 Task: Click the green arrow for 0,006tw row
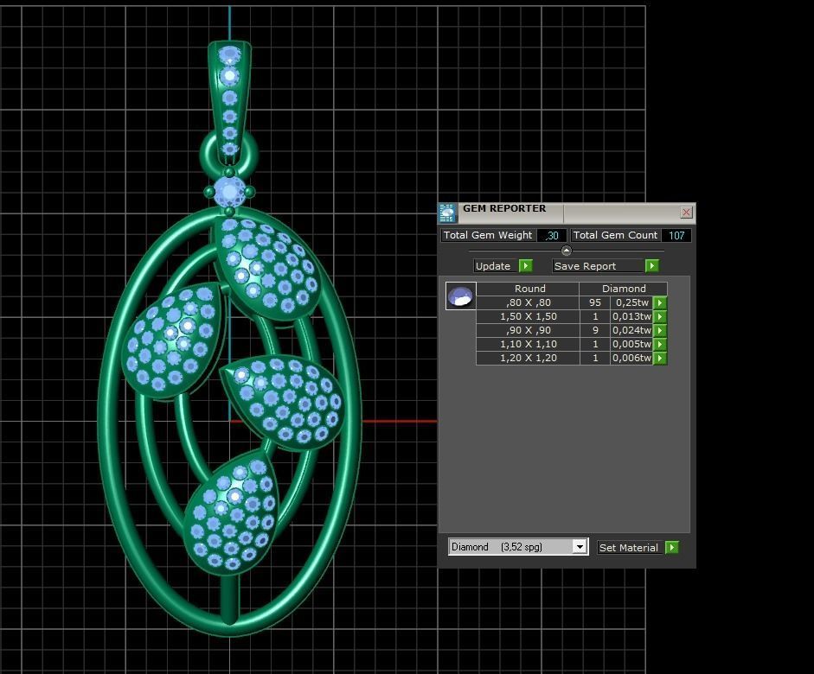coord(659,358)
